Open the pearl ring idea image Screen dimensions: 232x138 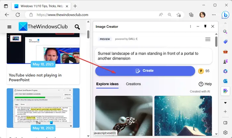[124, 116]
